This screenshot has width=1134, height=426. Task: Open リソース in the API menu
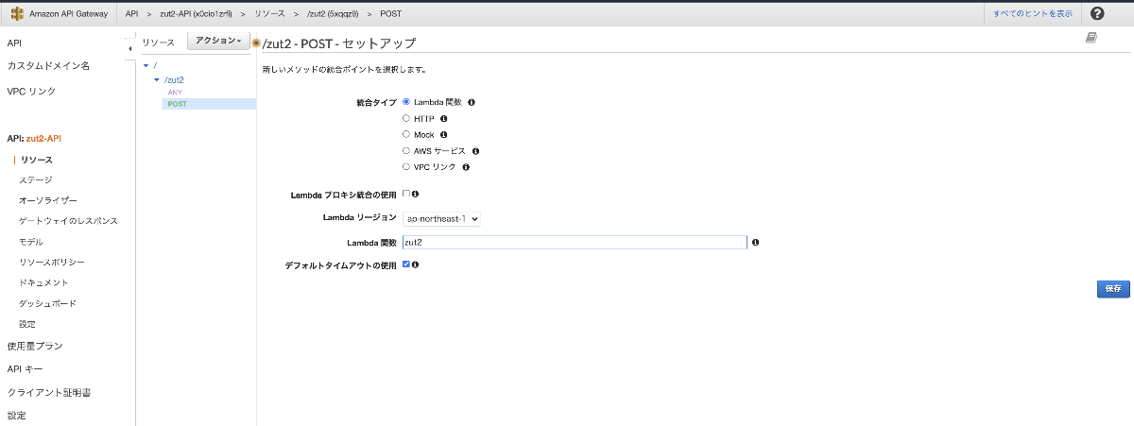(37, 160)
